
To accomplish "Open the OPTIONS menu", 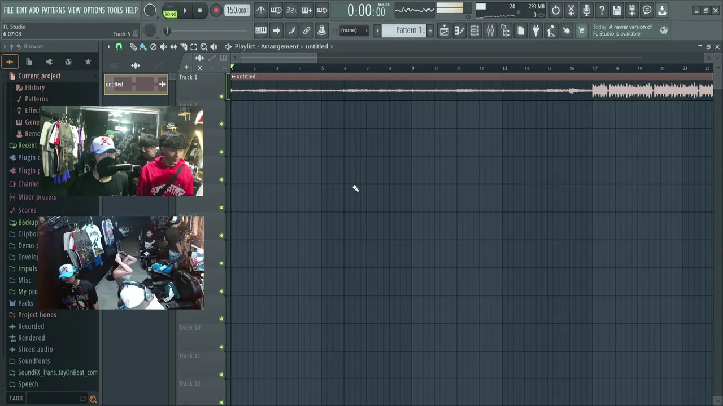I will [x=94, y=10].
